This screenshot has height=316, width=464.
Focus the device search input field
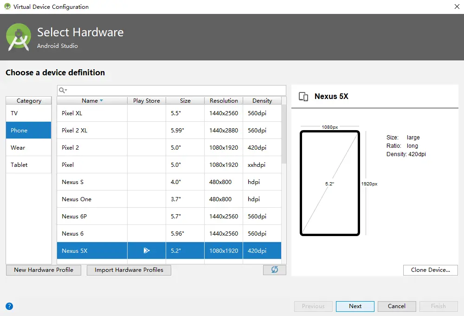[172, 90]
